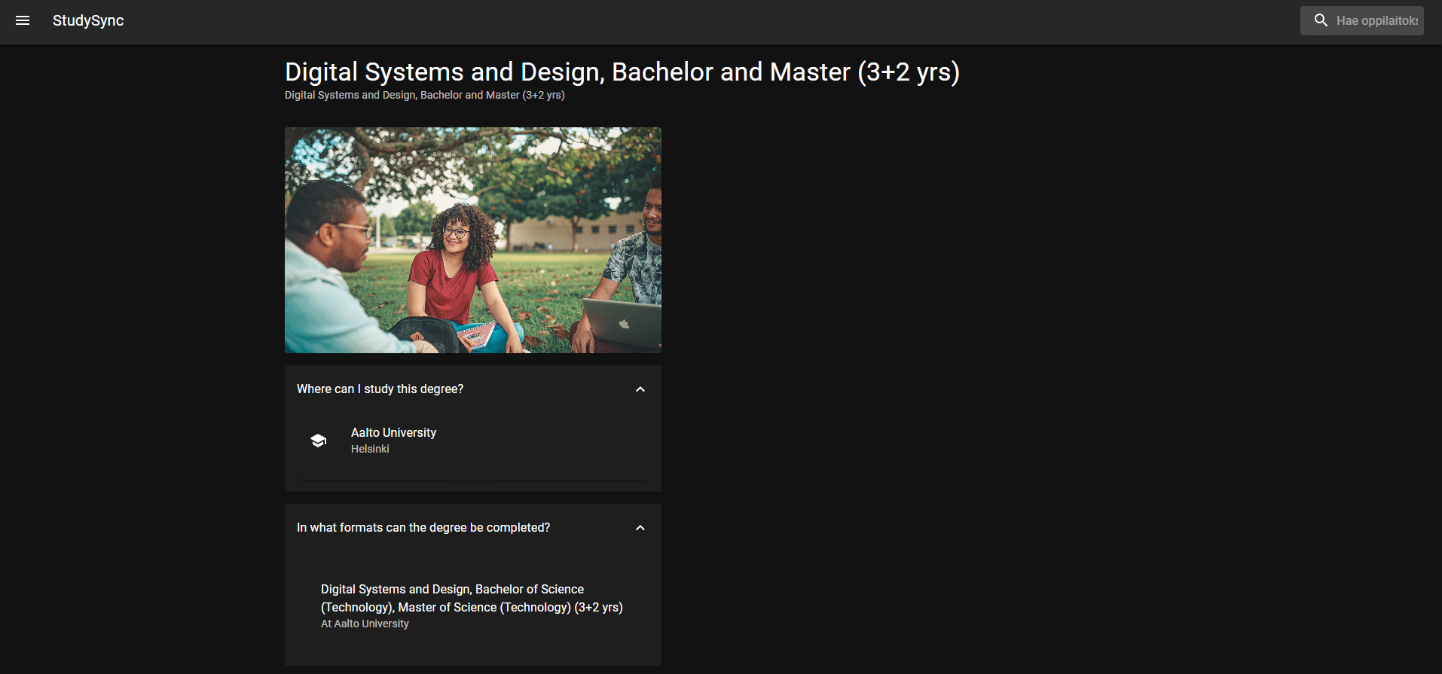
Task: Click graduation cap icon beside Aalto University
Action: coord(319,441)
